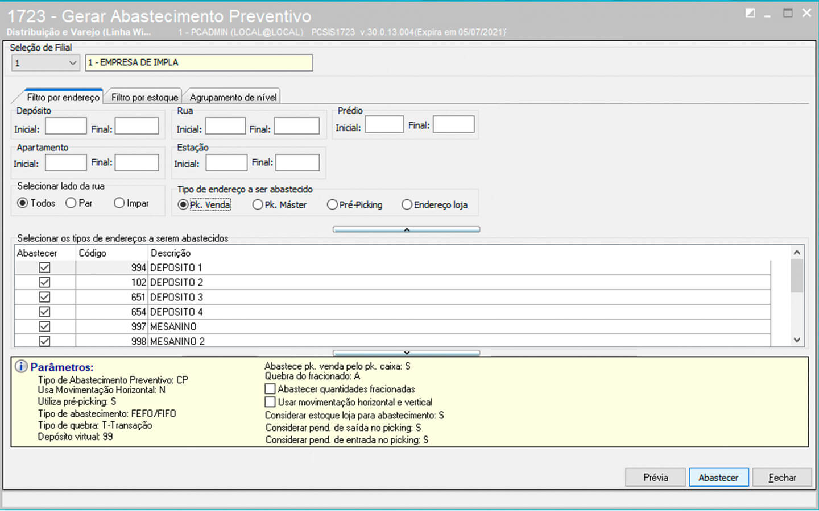819x511 pixels.
Task: Open the Agrupamento de nível tab
Action: (x=233, y=97)
